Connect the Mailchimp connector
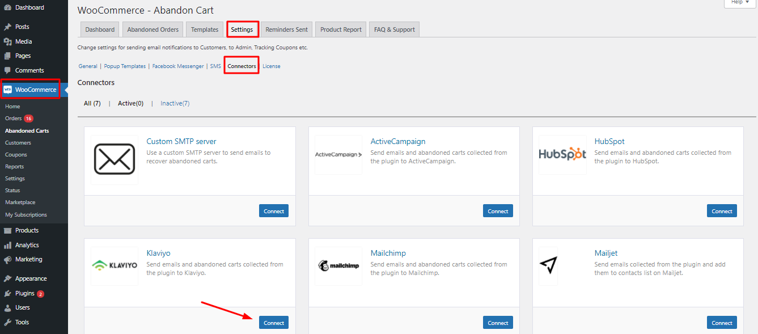The height and width of the screenshot is (334, 758). click(498, 323)
